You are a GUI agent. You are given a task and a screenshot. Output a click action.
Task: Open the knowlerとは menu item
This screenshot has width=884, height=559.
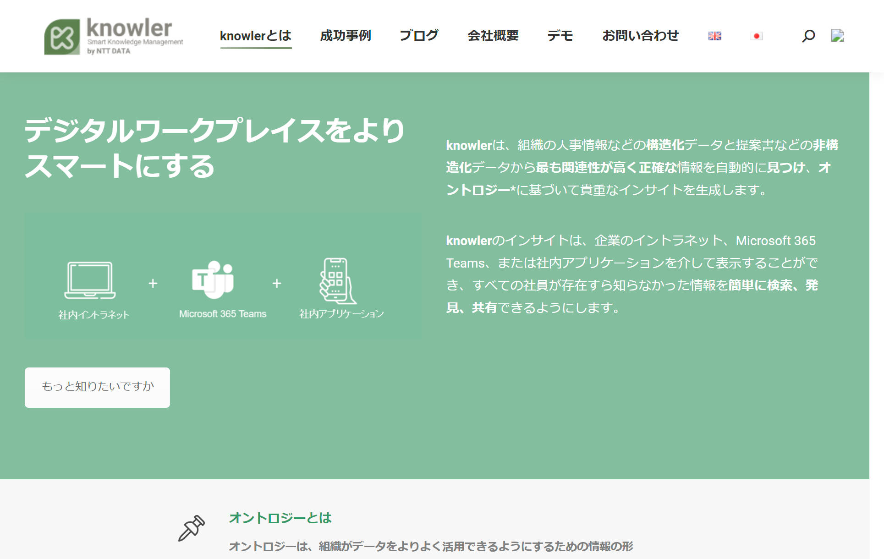[256, 36]
